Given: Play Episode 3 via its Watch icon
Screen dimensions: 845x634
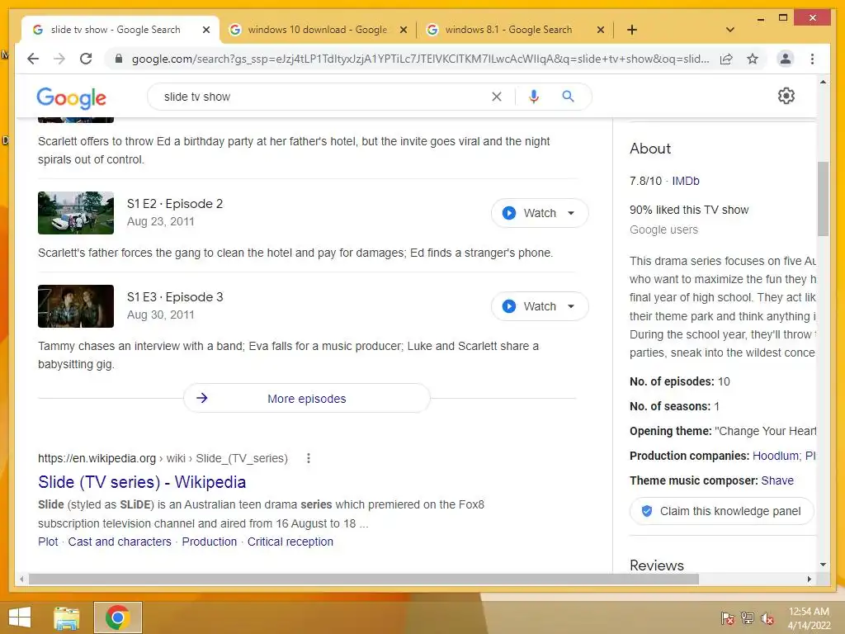Looking at the screenshot, I should tap(508, 306).
